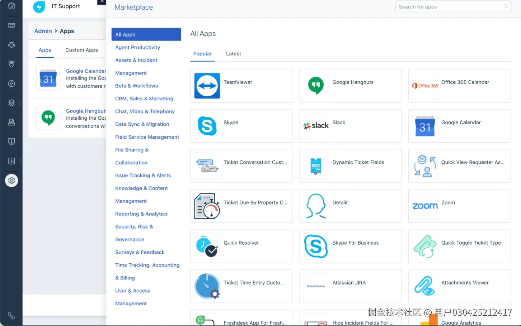
Task: Open the Zoom app icon
Action: click(425, 206)
